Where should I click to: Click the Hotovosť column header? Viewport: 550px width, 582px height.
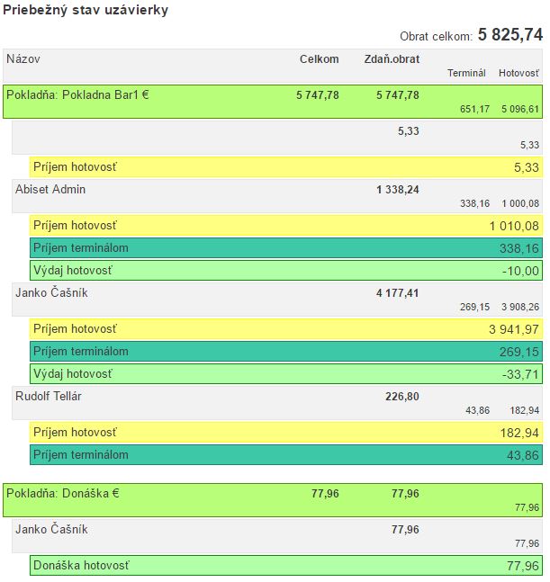click(x=518, y=73)
